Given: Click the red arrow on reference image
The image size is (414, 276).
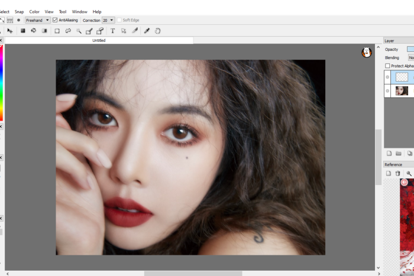Looking at the screenshot, I should pos(404,183).
